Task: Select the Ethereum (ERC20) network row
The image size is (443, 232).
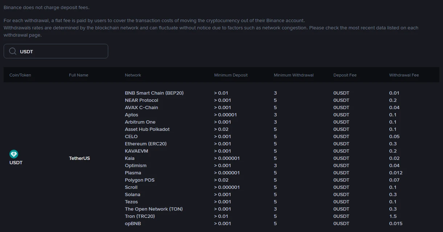Action: [146, 144]
